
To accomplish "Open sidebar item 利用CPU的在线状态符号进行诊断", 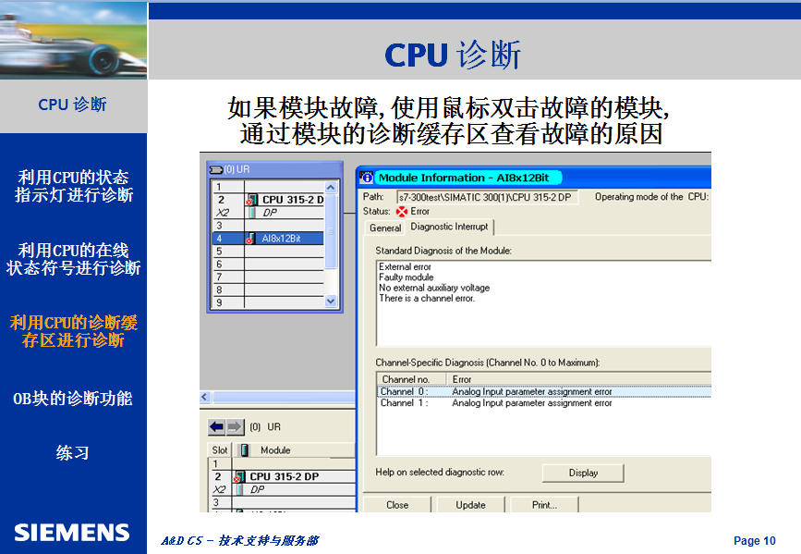I will click(x=74, y=259).
